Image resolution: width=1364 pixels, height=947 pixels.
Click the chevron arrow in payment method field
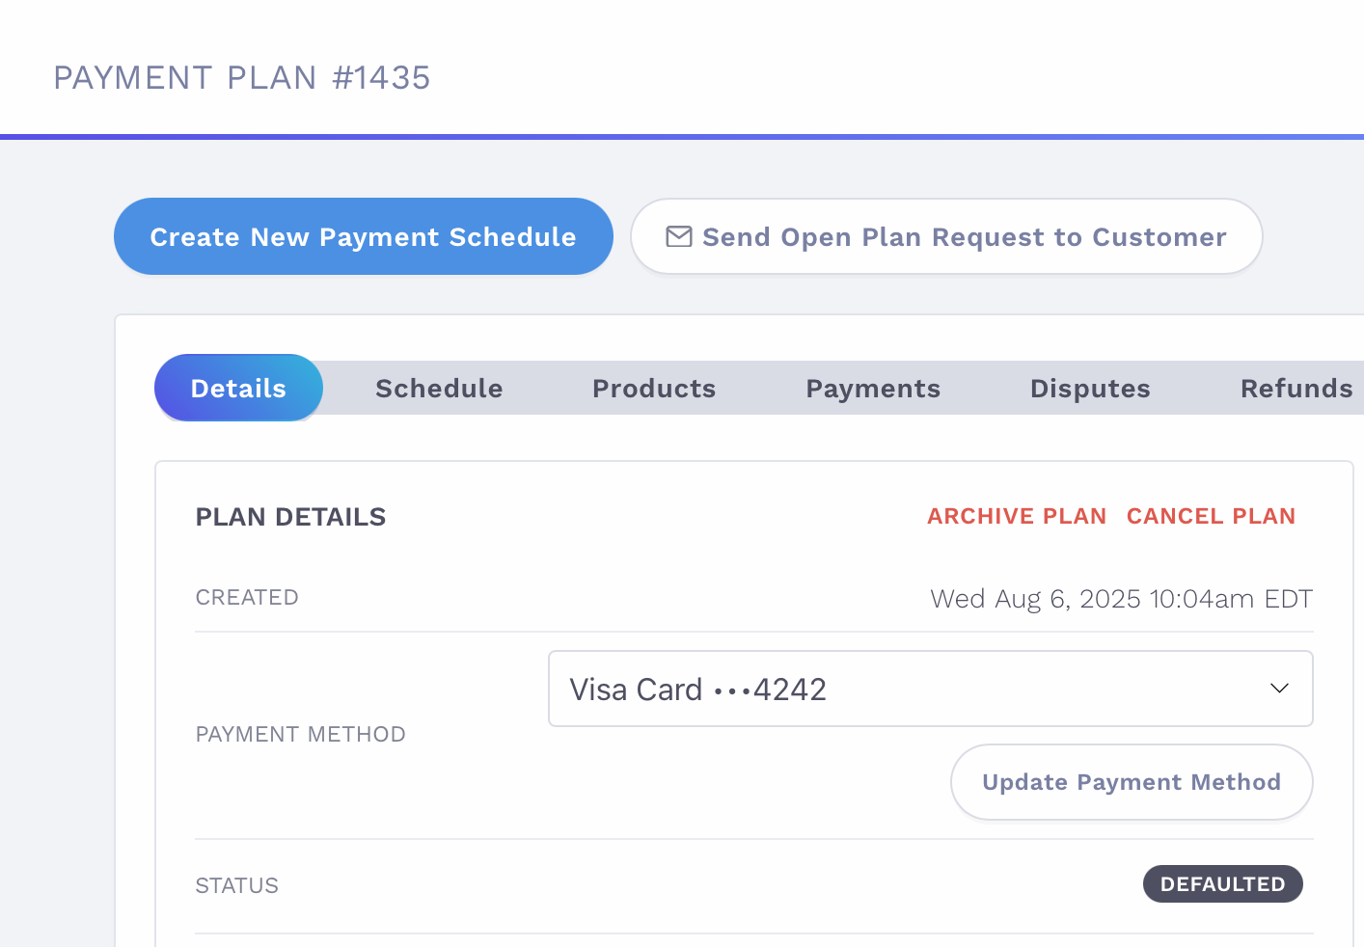pyautogui.click(x=1279, y=689)
